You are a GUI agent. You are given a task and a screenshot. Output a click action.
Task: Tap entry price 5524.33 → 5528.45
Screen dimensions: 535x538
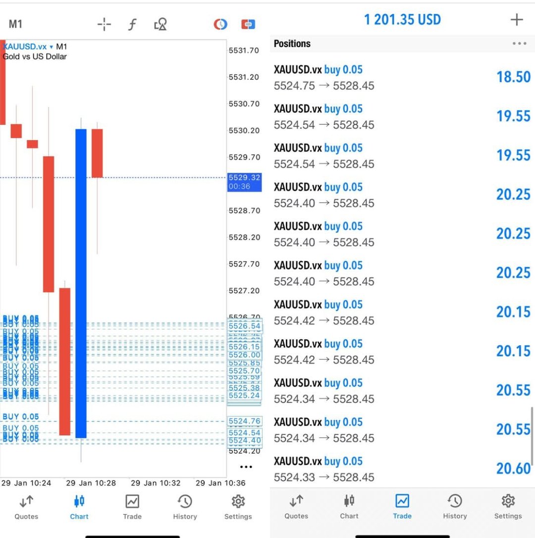(x=324, y=477)
